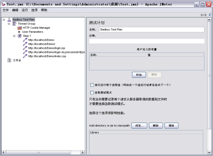Click the tree panel's right scroll arrow
213x156 pixels.
coord(82,152)
